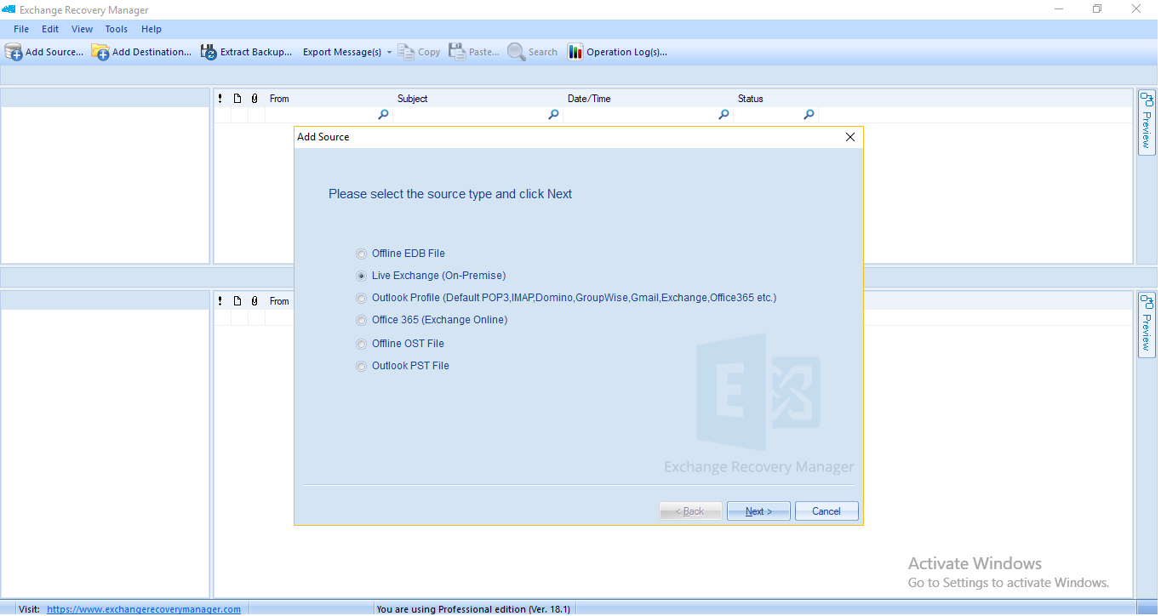Click the Add Source toolbar icon

pyautogui.click(x=14, y=52)
